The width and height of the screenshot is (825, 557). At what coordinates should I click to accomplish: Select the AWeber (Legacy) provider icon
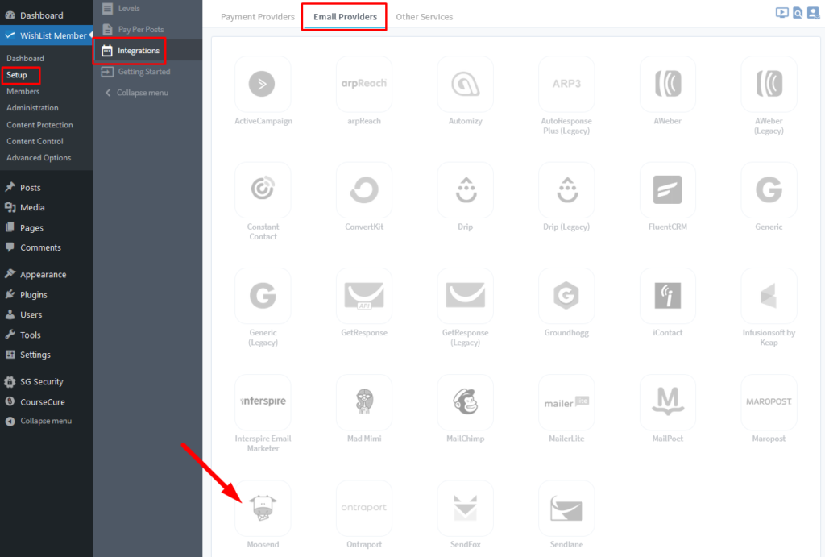point(769,84)
